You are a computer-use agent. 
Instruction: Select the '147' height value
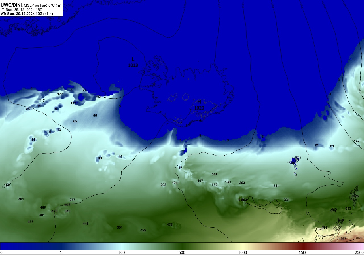point(357,141)
